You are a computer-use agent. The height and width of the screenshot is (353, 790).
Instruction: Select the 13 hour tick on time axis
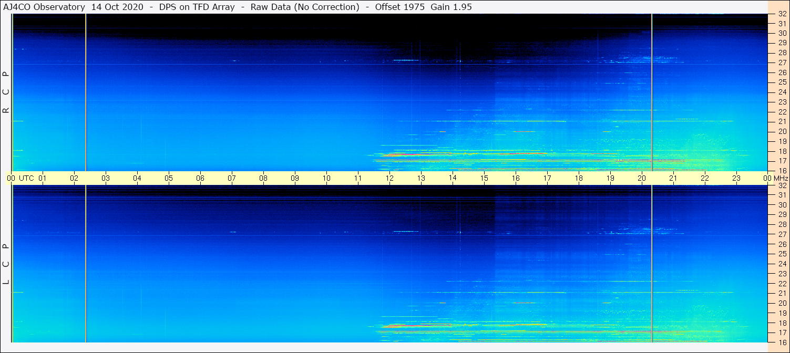[421, 178]
